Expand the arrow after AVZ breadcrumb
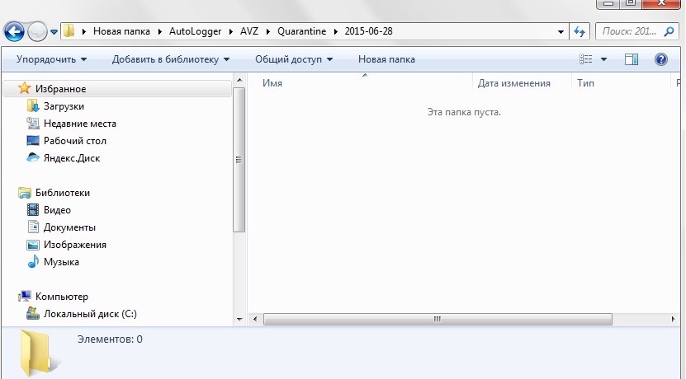Image resolution: width=686 pixels, height=379 pixels. pos(267,32)
